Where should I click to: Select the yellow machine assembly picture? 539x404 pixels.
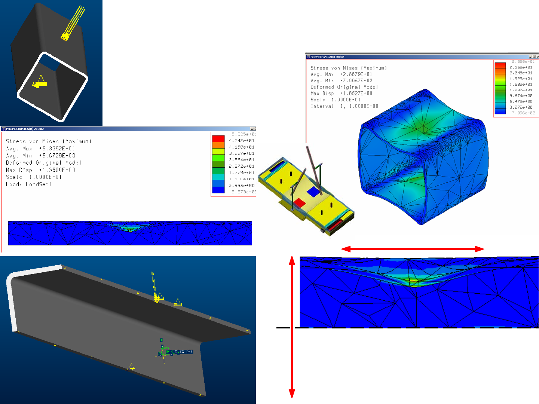click(306, 191)
